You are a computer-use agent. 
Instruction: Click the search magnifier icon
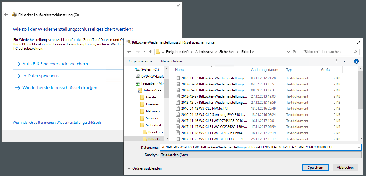355,52
